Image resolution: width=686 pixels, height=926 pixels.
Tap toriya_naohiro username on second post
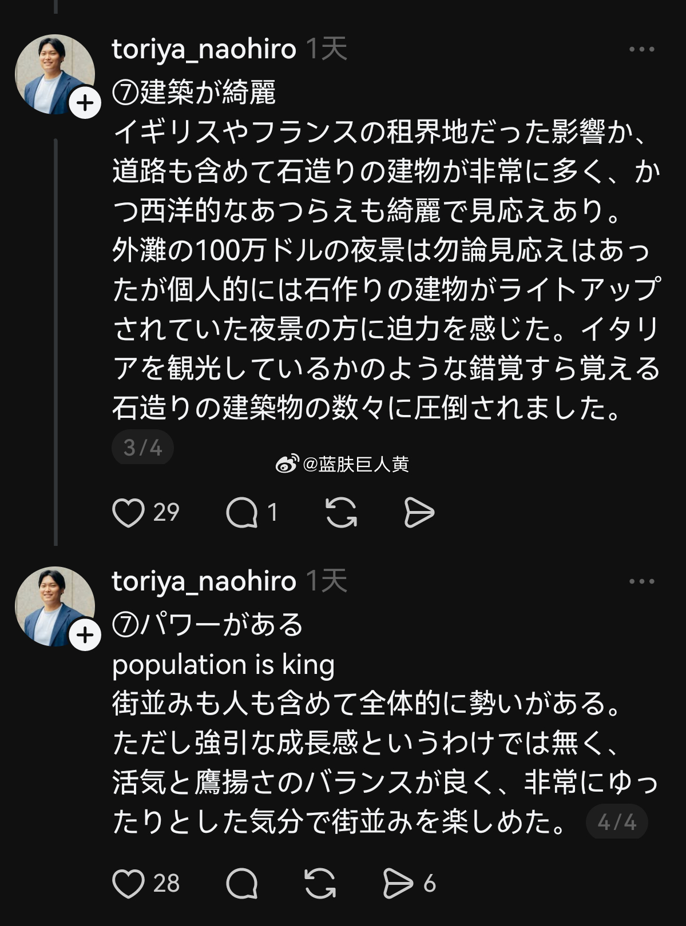pos(204,581)
